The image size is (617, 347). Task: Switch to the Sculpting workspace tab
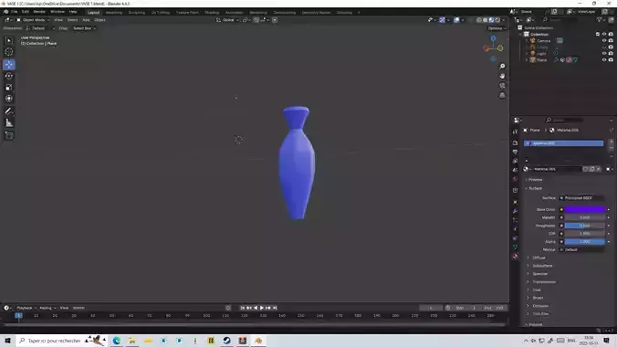137,13
